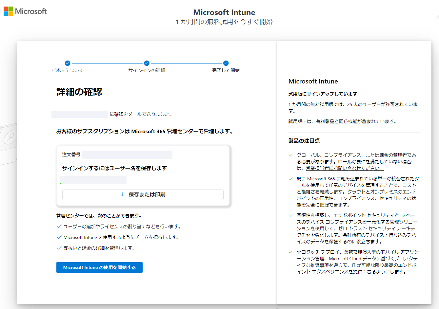
Task: Select the 完了して開始 step checkmark circle
Action: point(226,63)
